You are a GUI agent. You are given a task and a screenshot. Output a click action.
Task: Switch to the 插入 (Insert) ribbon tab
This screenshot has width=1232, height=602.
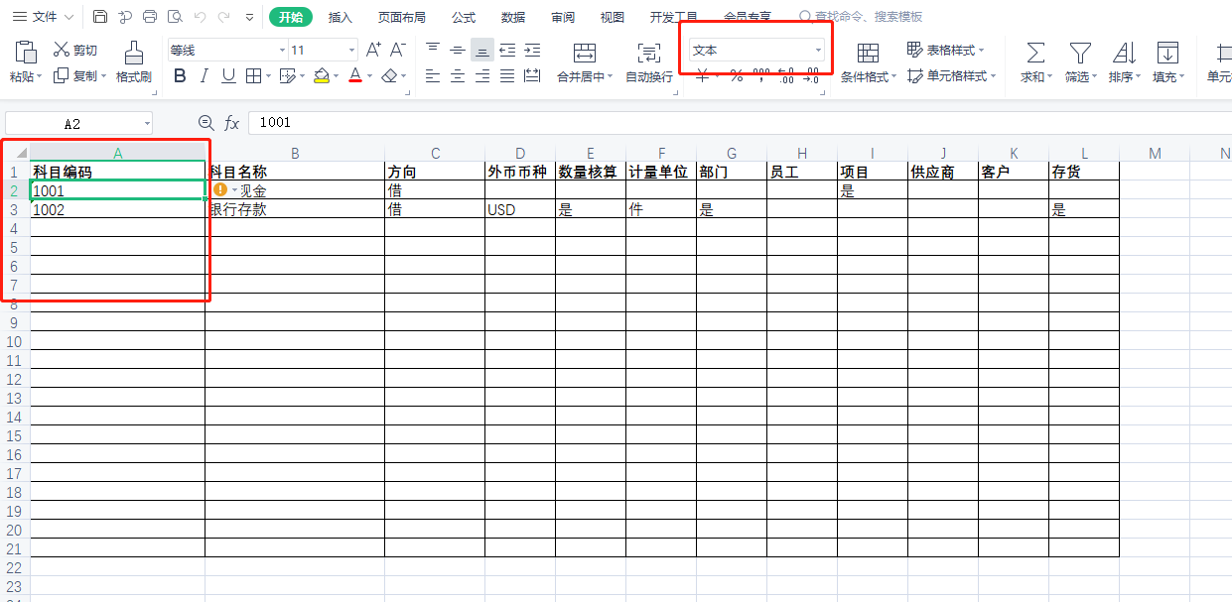tap(341, 17)
